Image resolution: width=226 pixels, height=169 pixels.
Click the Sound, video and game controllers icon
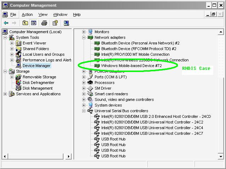(x=90, y=99)
